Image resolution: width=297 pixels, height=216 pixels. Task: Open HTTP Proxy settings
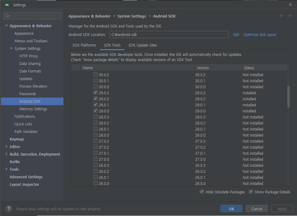(x=29, y=56)
